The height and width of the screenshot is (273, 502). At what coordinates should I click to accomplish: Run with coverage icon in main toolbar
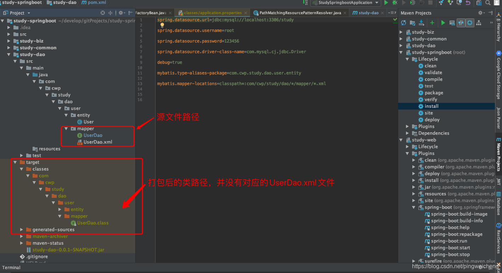413,2
